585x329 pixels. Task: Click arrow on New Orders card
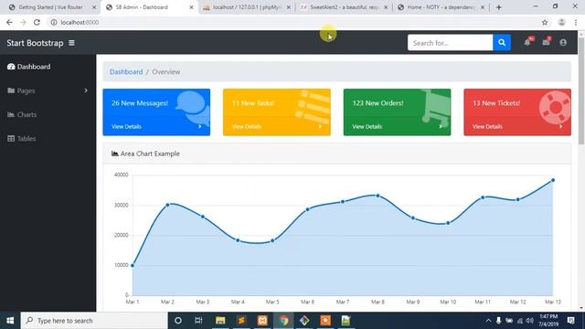[441, 126]
